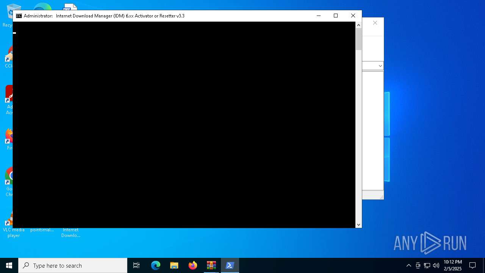Expand the dropdown in the background window
Image resolution: width=485 pixels, height=273 pixels.
pos(380,66)
